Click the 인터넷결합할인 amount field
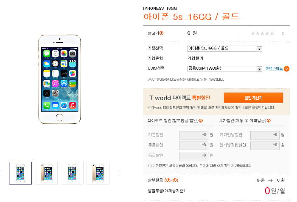Image resolution: width=297 pixels, height=202 pixels. click(265, 146)
